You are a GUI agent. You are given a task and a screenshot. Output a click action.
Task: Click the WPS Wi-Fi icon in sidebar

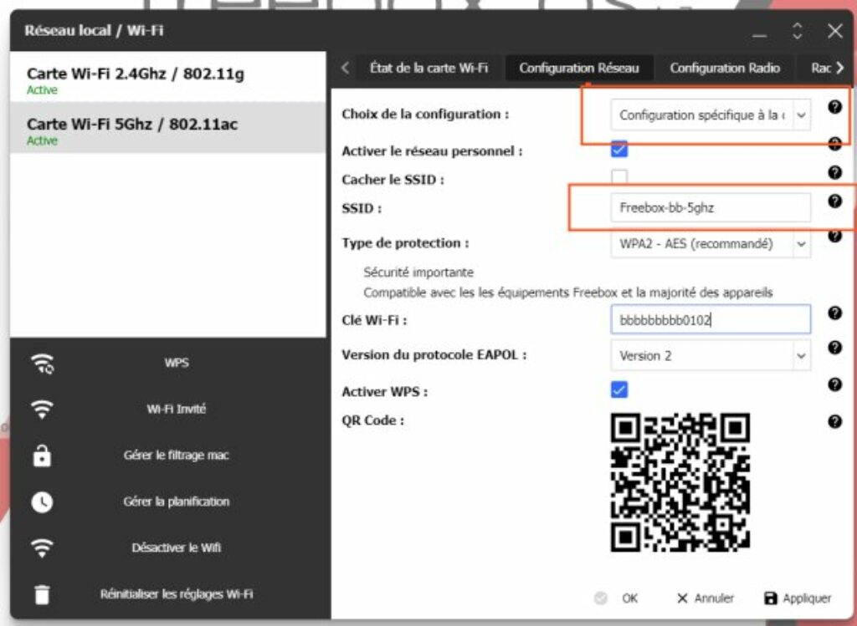click(x=42, y=364)
